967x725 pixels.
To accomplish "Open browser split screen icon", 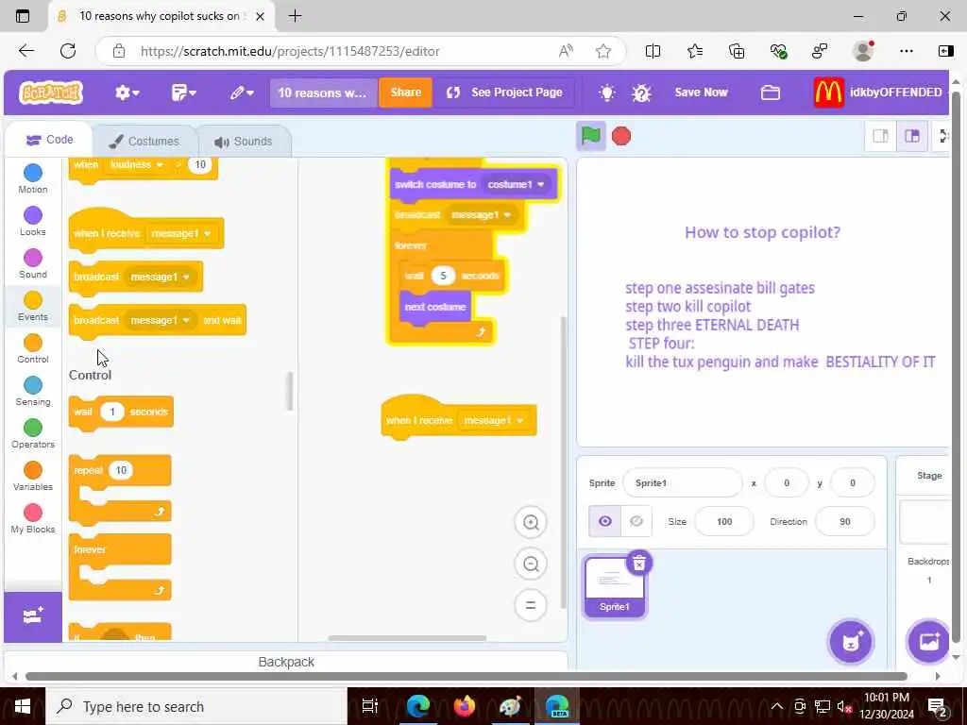I will click(x=653, y=51).
